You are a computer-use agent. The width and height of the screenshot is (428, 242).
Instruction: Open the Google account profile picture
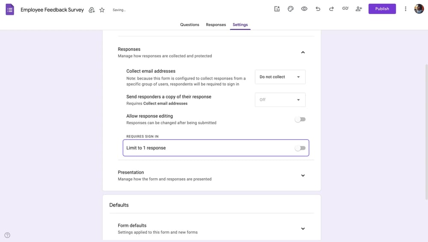419,9
